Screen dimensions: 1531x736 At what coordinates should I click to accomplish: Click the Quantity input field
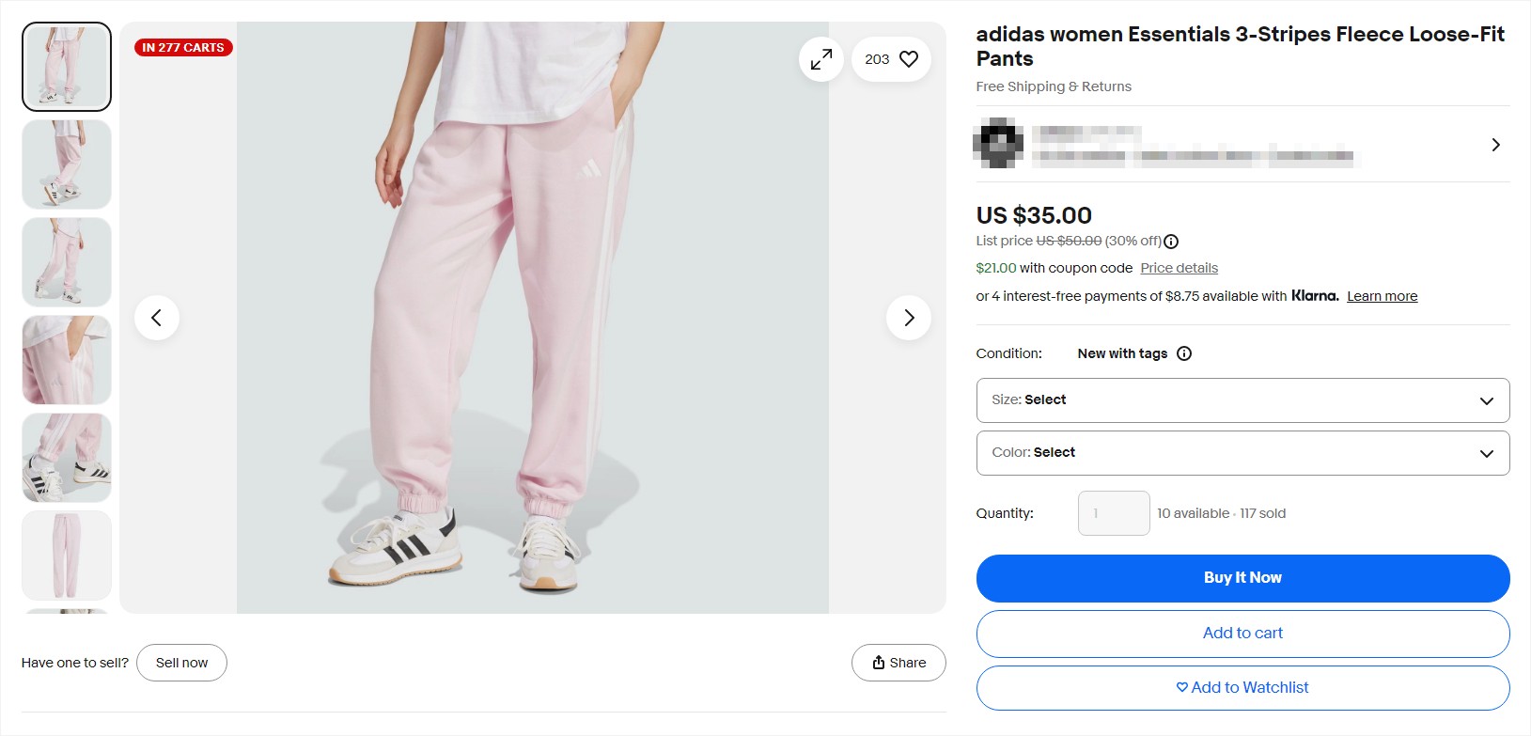(1113, 512)
